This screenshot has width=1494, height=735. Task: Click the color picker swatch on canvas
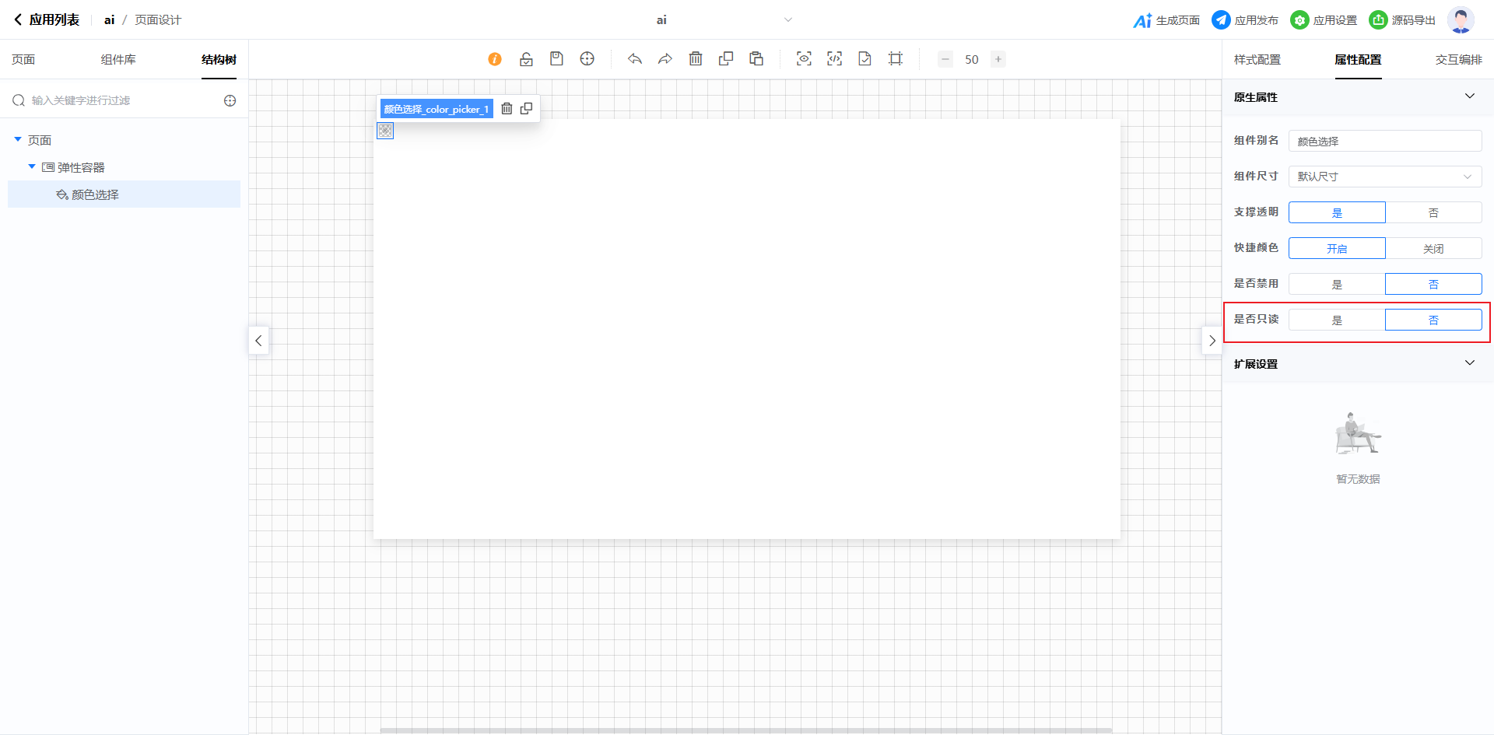coord(385,131)
